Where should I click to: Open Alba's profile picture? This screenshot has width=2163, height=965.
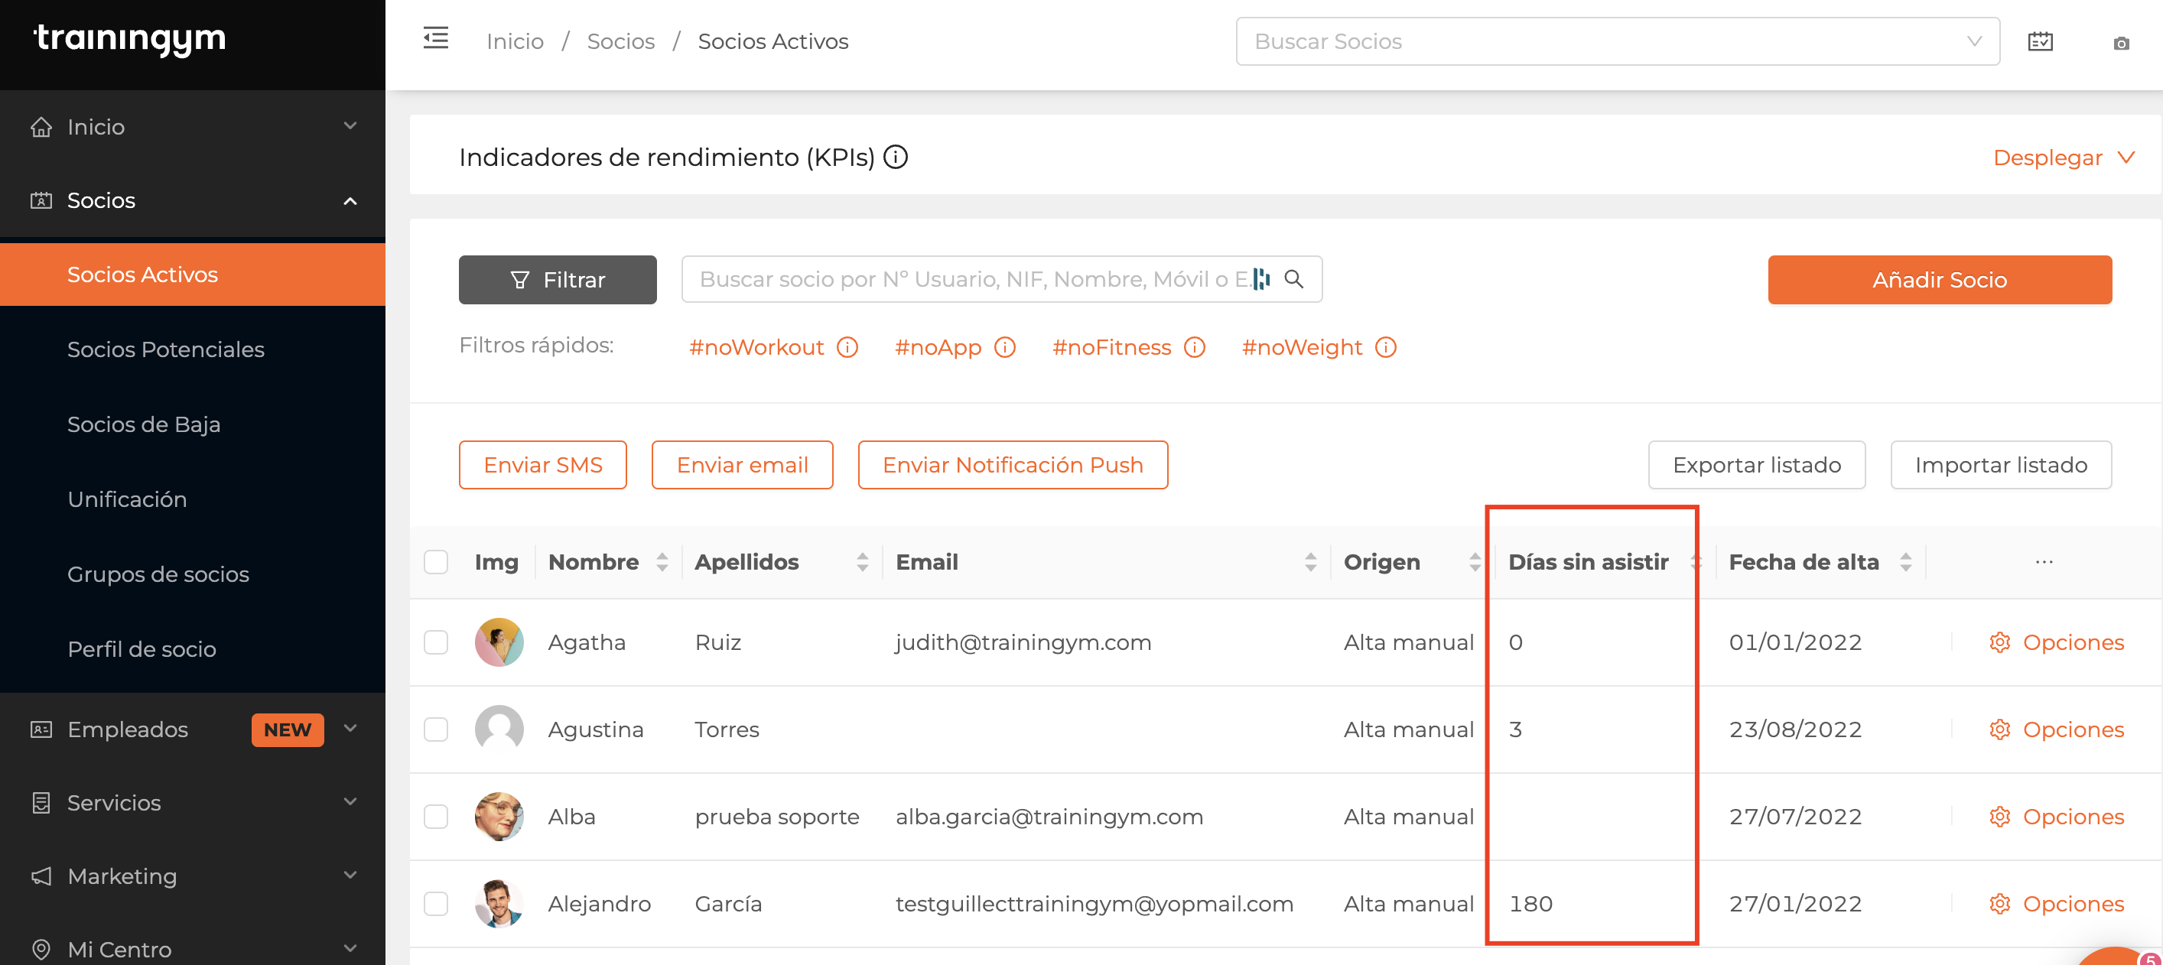pos(499,817)
